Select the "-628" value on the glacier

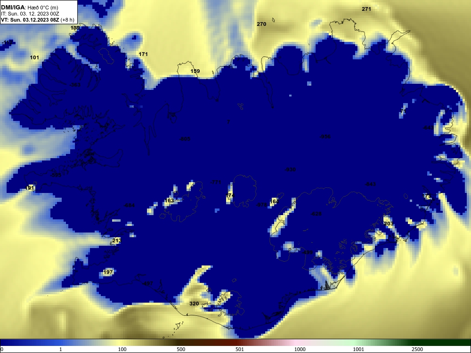(x=316, y=214)
